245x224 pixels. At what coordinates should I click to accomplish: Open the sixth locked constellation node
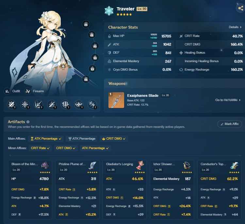pos(86,79)
